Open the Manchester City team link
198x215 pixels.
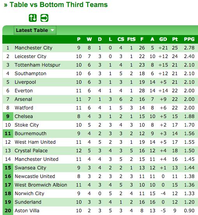34,48
